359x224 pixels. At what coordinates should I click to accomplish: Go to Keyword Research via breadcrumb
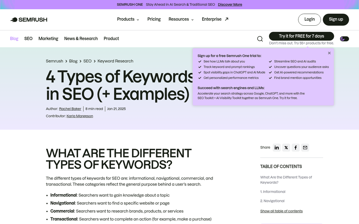(x=115, y=61)
